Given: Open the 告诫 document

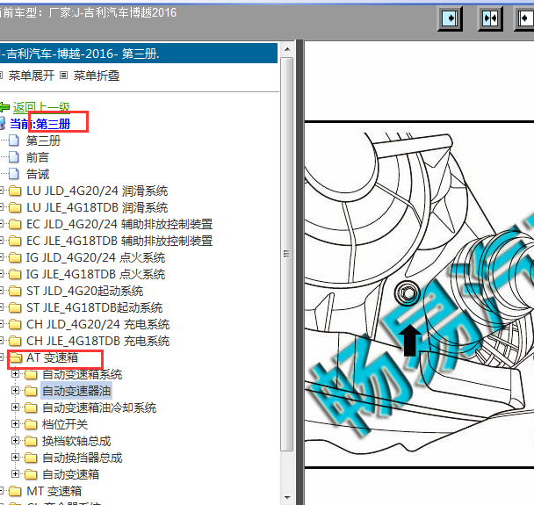Looking at the screenshot, I should 38,174.
